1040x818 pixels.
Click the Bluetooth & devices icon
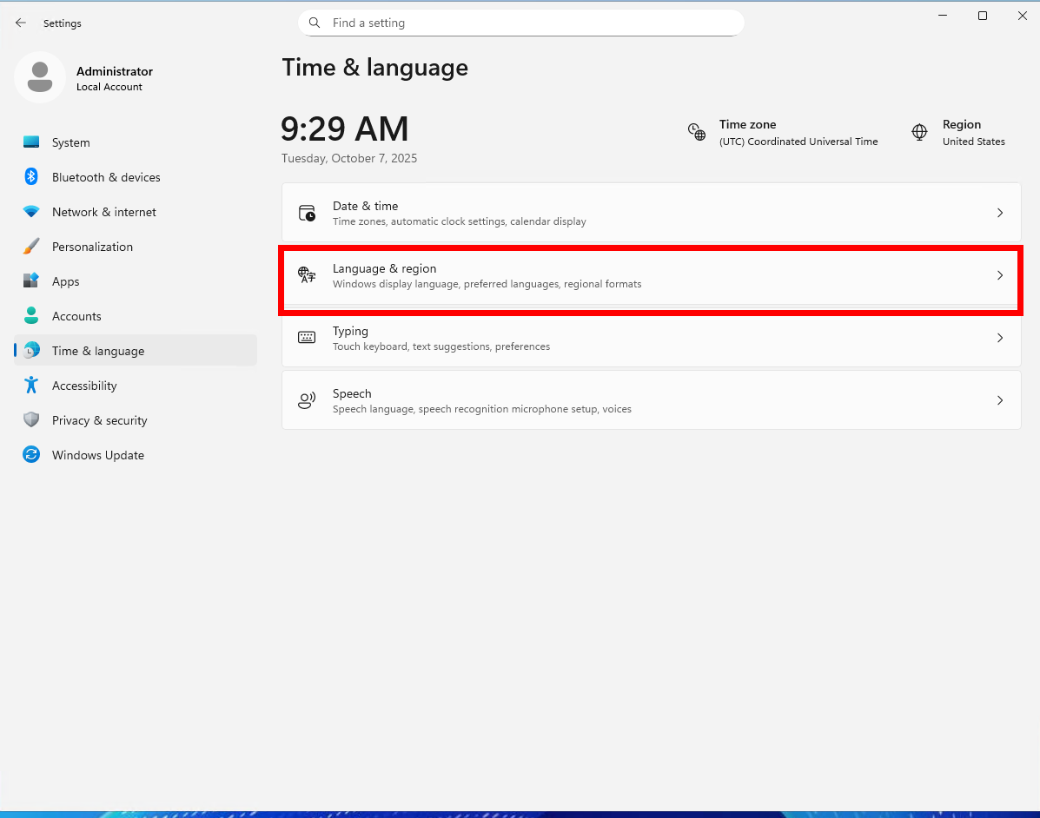pos(31,176)
